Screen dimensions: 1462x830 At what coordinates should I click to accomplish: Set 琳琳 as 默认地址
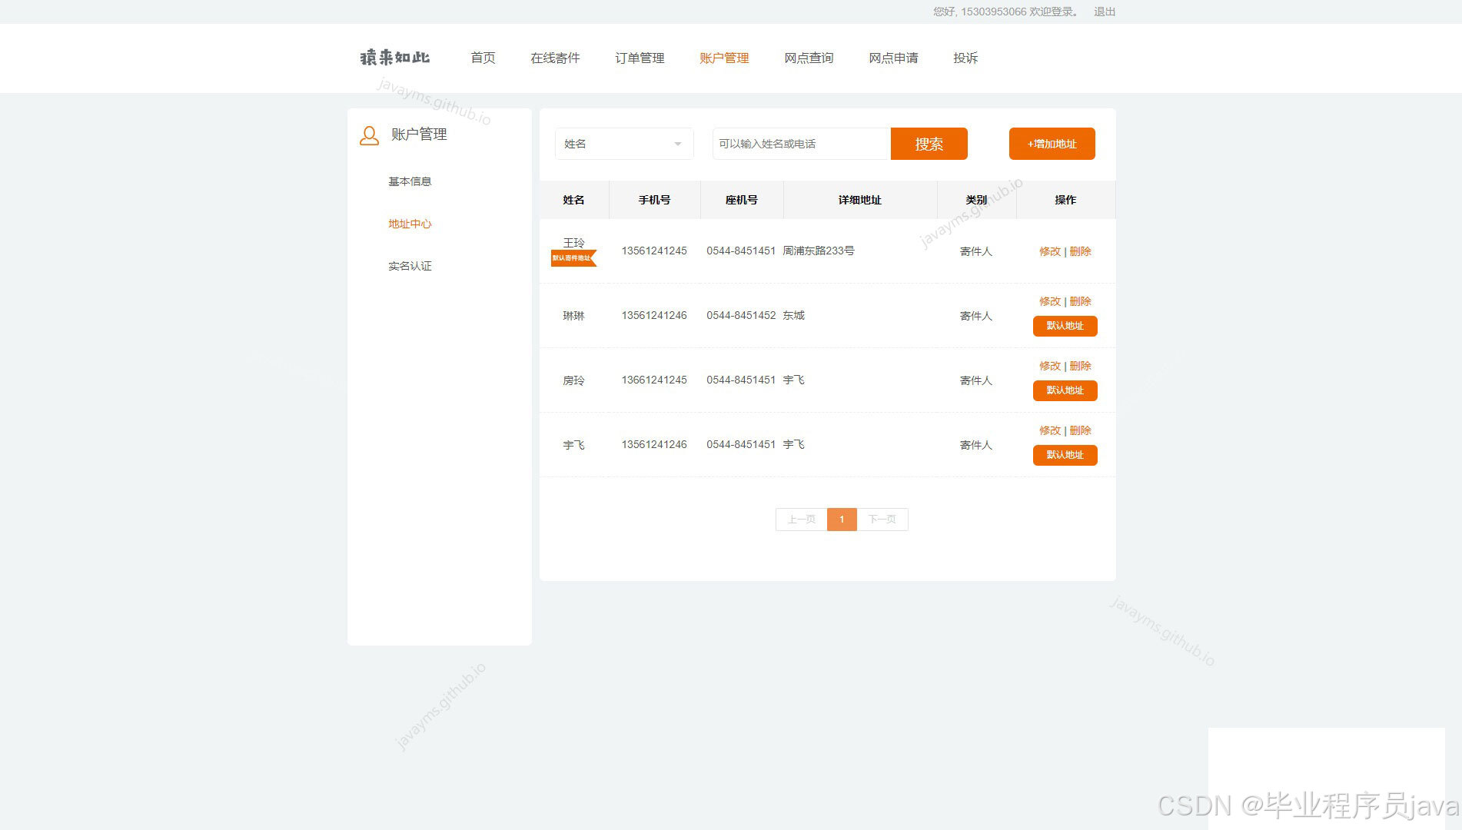pyautogui.click(x=1065, y=326)
